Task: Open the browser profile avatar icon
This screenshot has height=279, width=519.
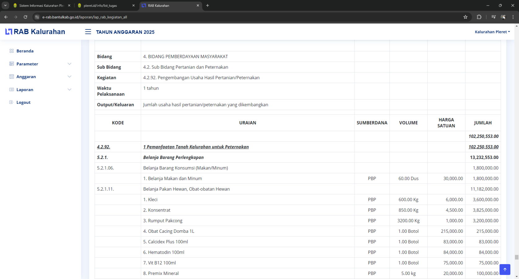Action: point(503,17)
